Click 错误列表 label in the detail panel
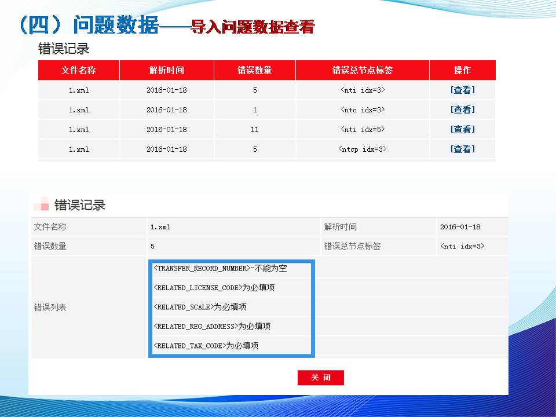Viewport: 556px width, 417px height. 50,308
